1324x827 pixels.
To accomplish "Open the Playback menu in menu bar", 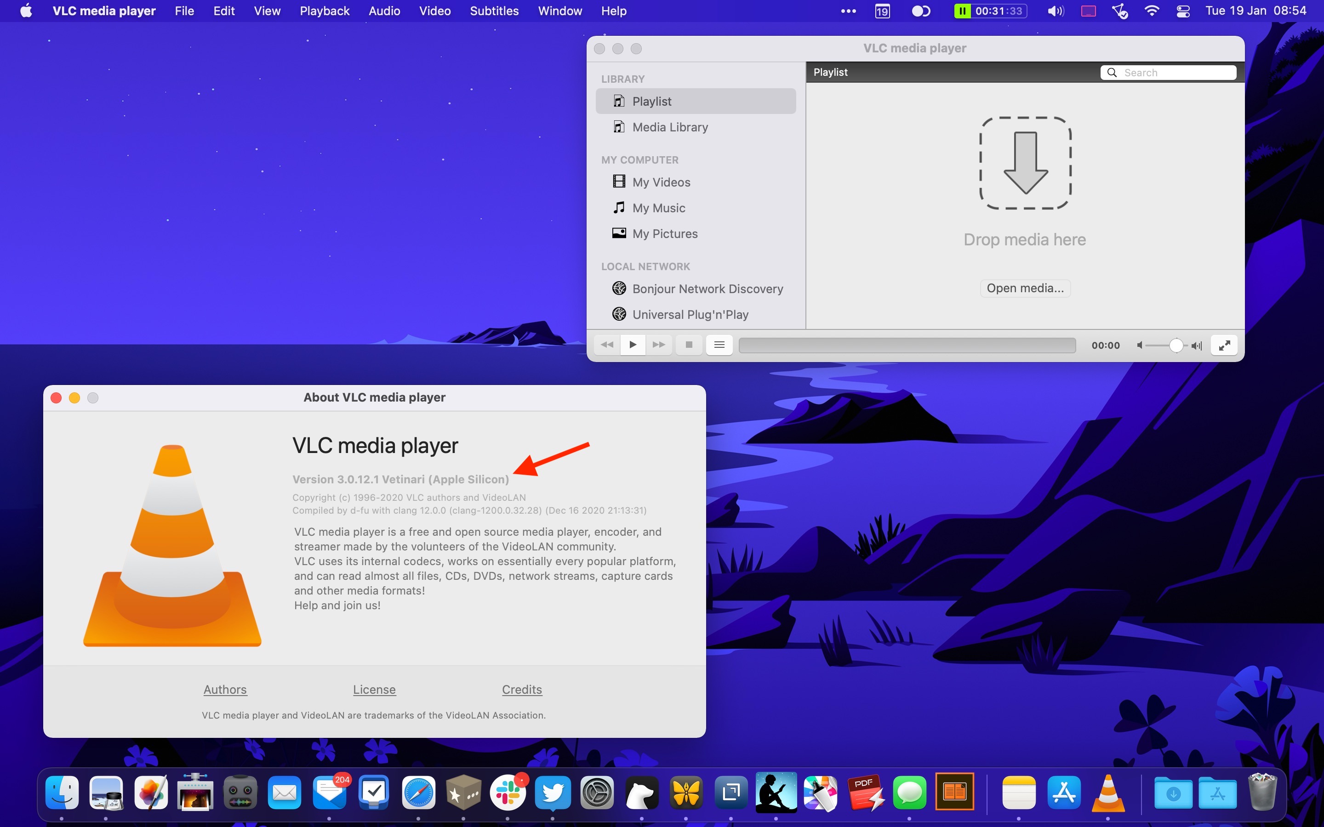I will point(325,11).
